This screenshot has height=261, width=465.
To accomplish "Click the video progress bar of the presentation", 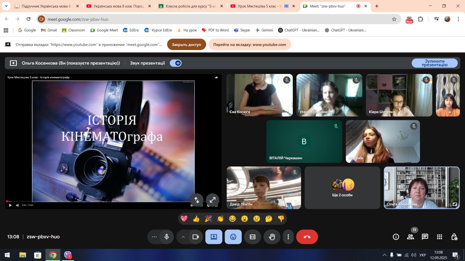I will pyautogui.click(x=98, y=201).
